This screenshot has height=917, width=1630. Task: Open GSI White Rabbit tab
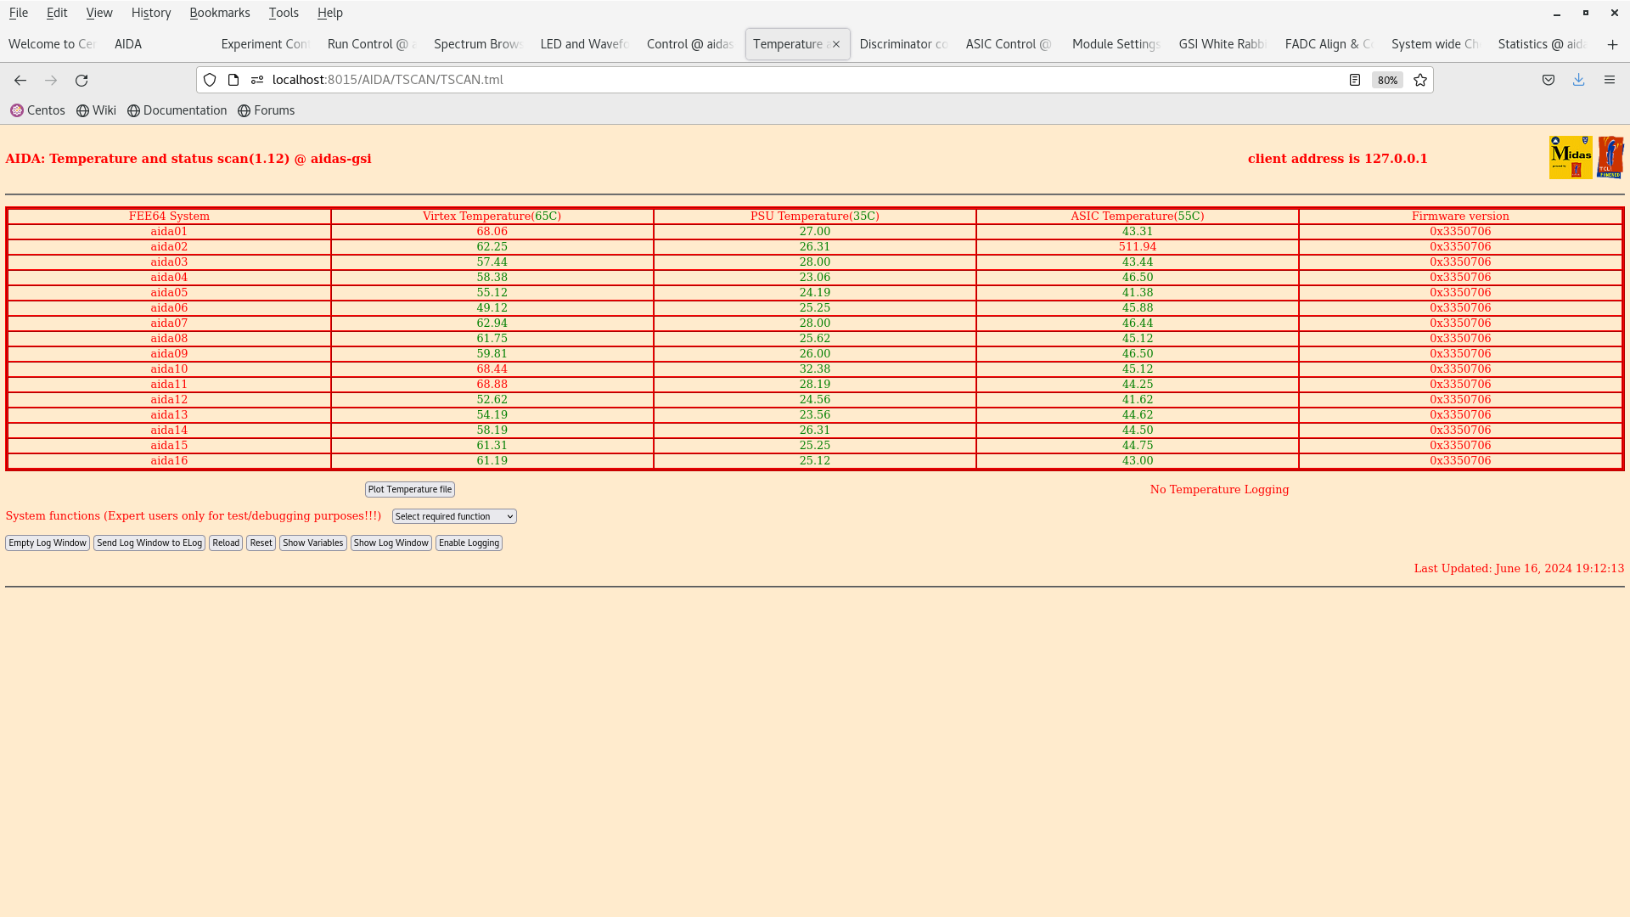[x=1220, y=43]
